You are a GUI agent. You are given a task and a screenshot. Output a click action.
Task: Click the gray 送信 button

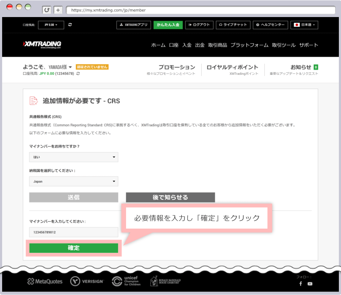coord(74,197)
